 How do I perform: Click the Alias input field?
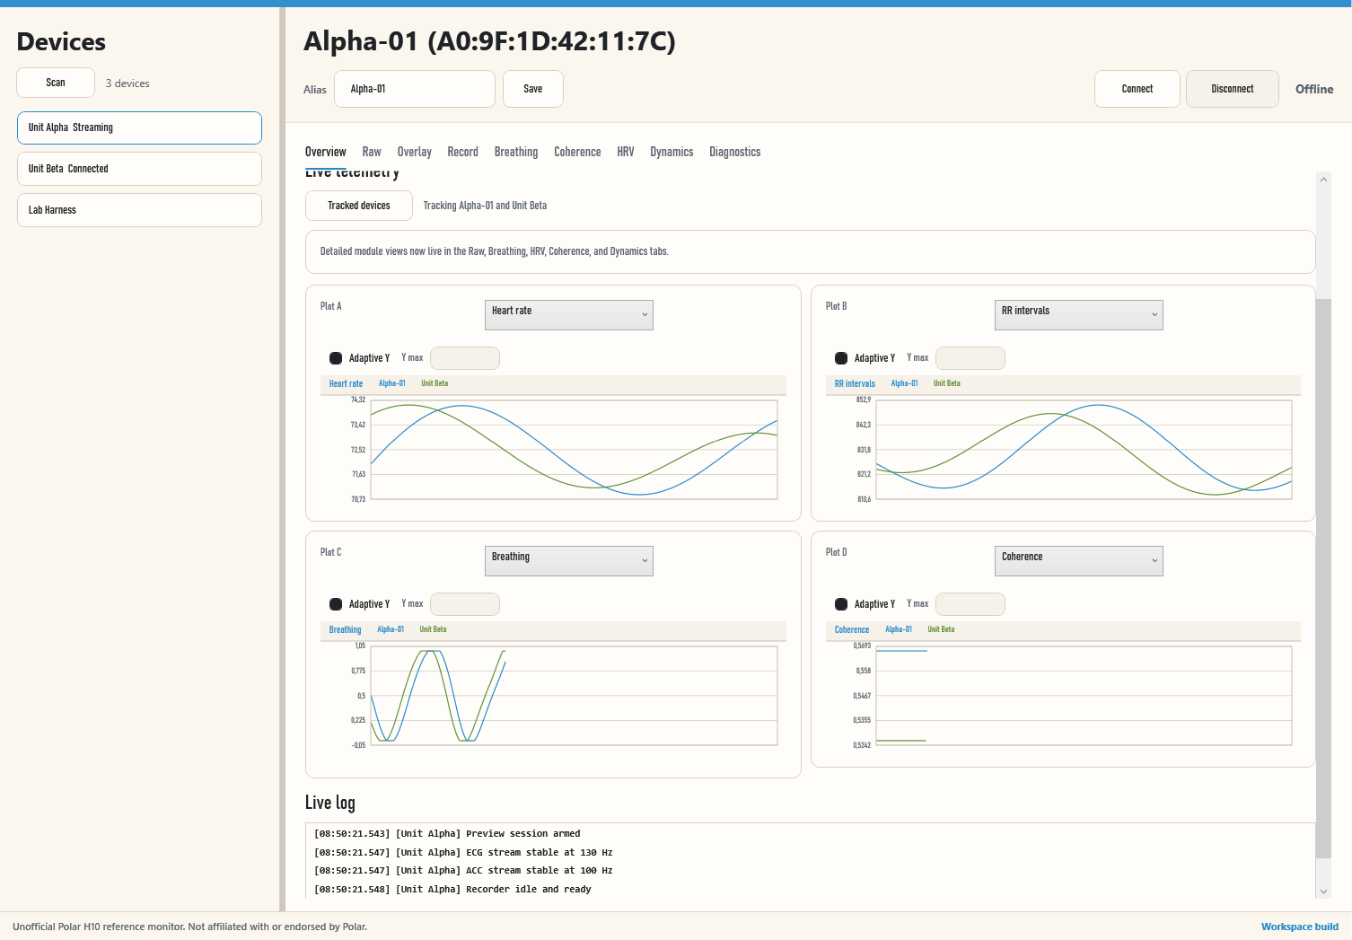point(415,89)
